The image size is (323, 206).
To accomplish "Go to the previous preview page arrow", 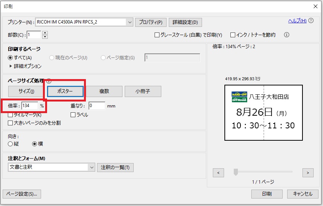I will pyautogui.click(x=218, y=172).
